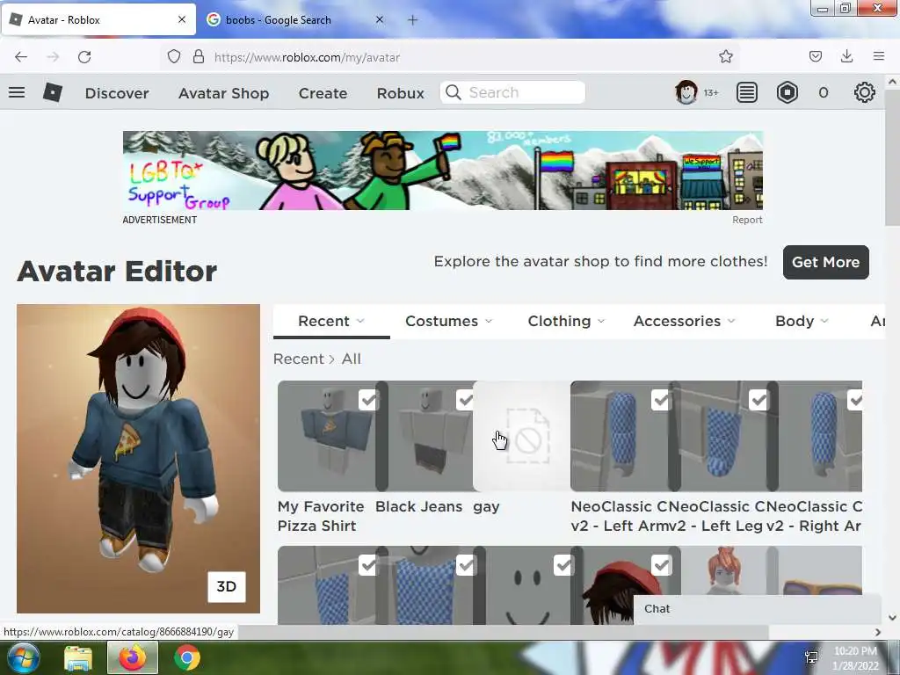
Task: Close the Google Search tab
Action: [380, 19]
